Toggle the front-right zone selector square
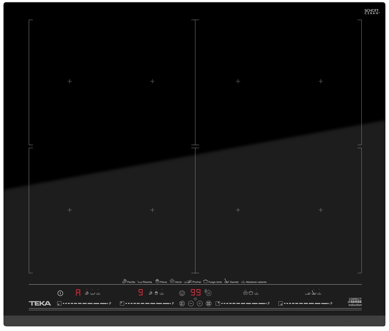Image resolution: width=389 pixels, height=331 pixels. 280,303
